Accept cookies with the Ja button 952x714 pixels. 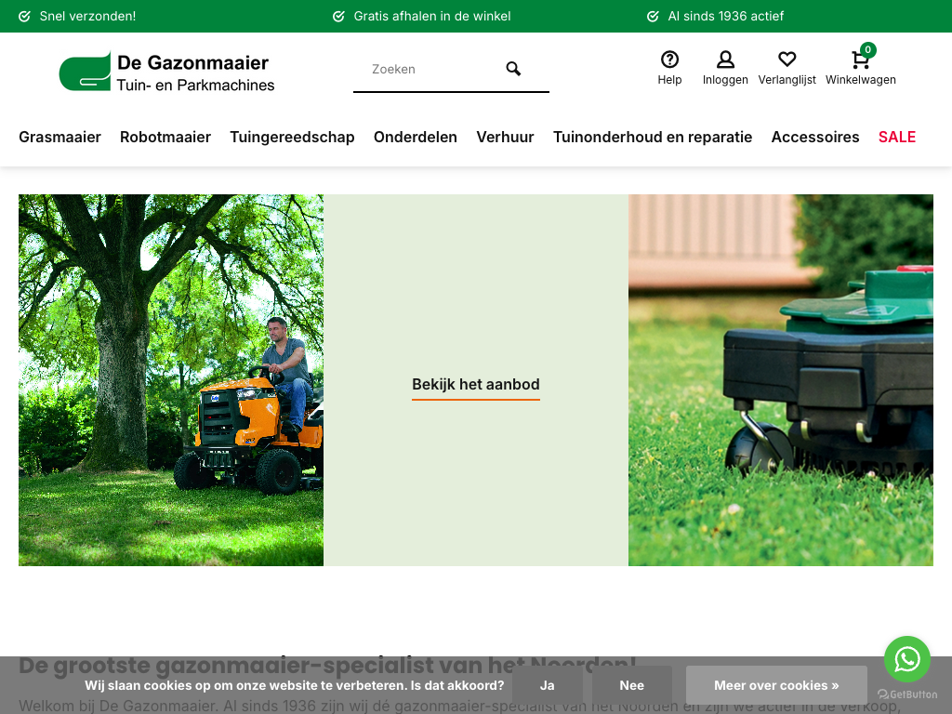click(x=547, y=685)
